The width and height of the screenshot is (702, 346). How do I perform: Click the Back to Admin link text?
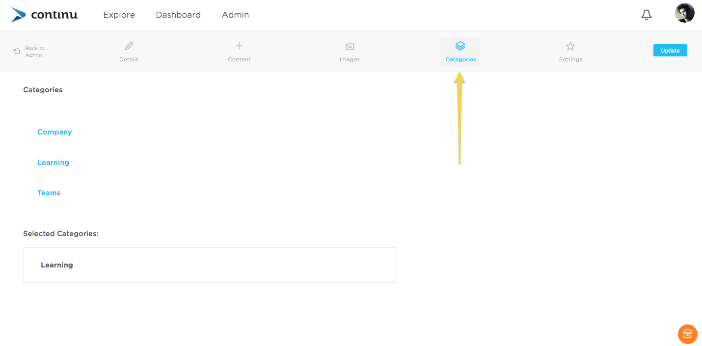click(35, 52)
